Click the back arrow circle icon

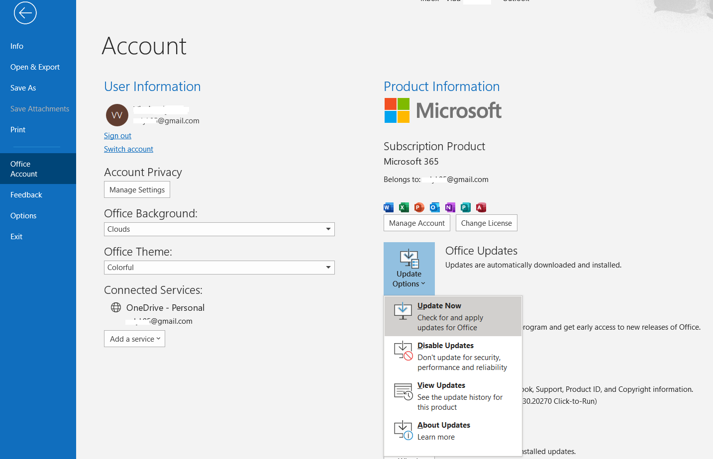point(25,13)
